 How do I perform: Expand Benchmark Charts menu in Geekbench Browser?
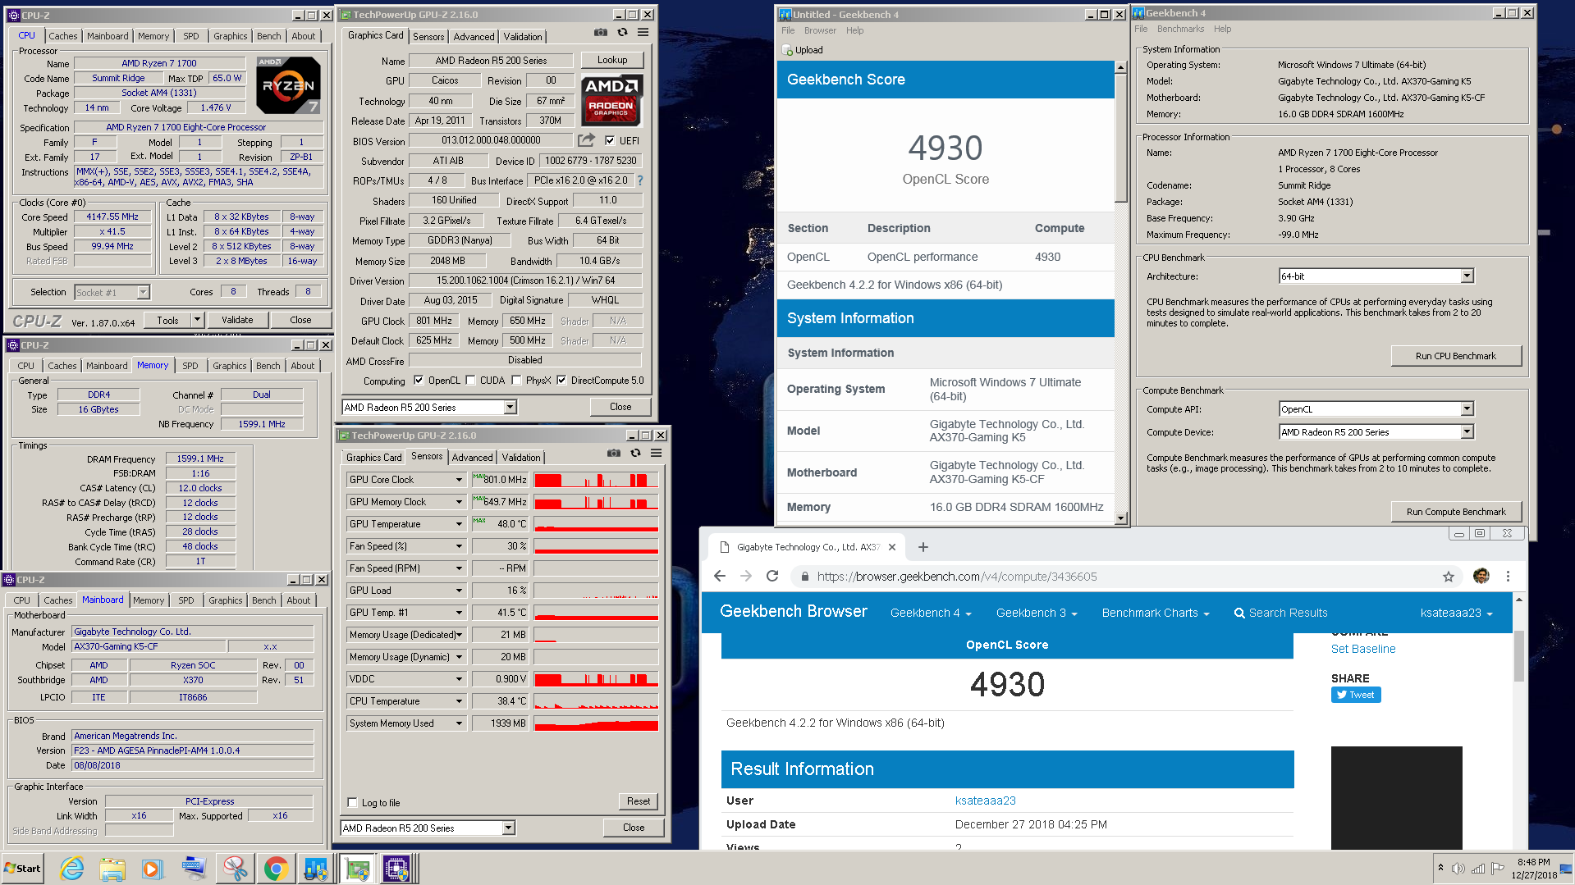(x=1155, y=613)
